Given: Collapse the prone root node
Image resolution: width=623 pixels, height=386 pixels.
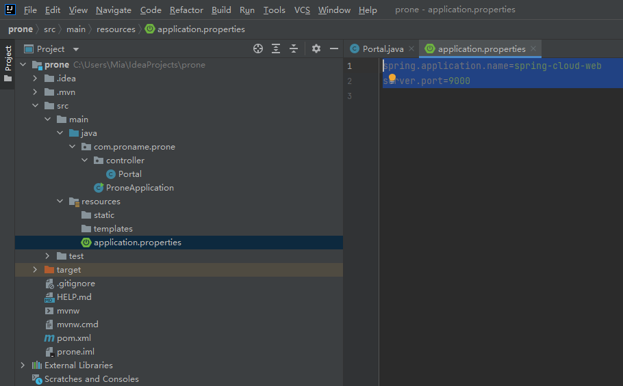Looking at the screenshot, I should pyautogui.click(x=23, y=64).
